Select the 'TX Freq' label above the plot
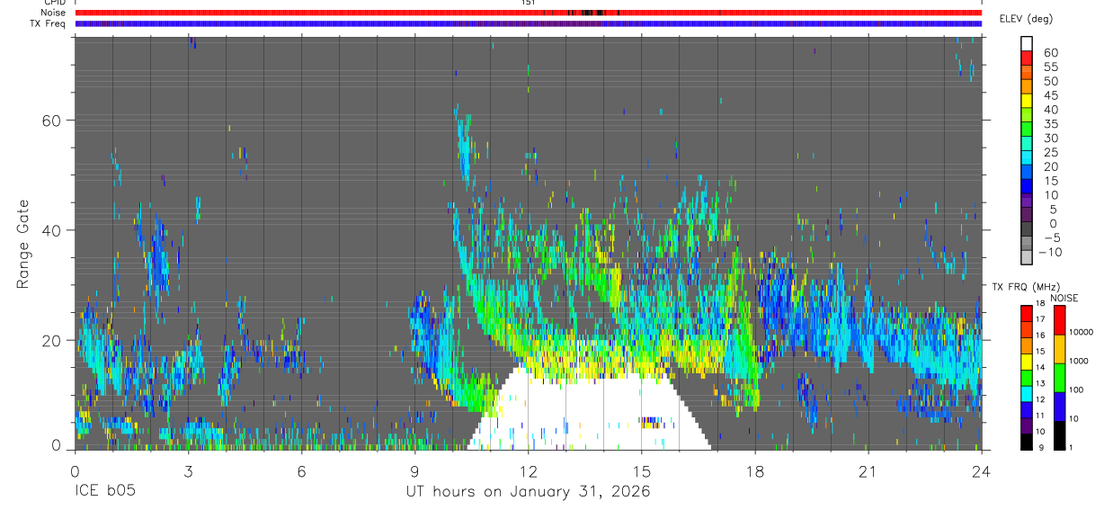The image size is (1104, 510). click(x=49, y=23)
